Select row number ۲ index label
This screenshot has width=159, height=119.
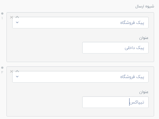(2, 72)
